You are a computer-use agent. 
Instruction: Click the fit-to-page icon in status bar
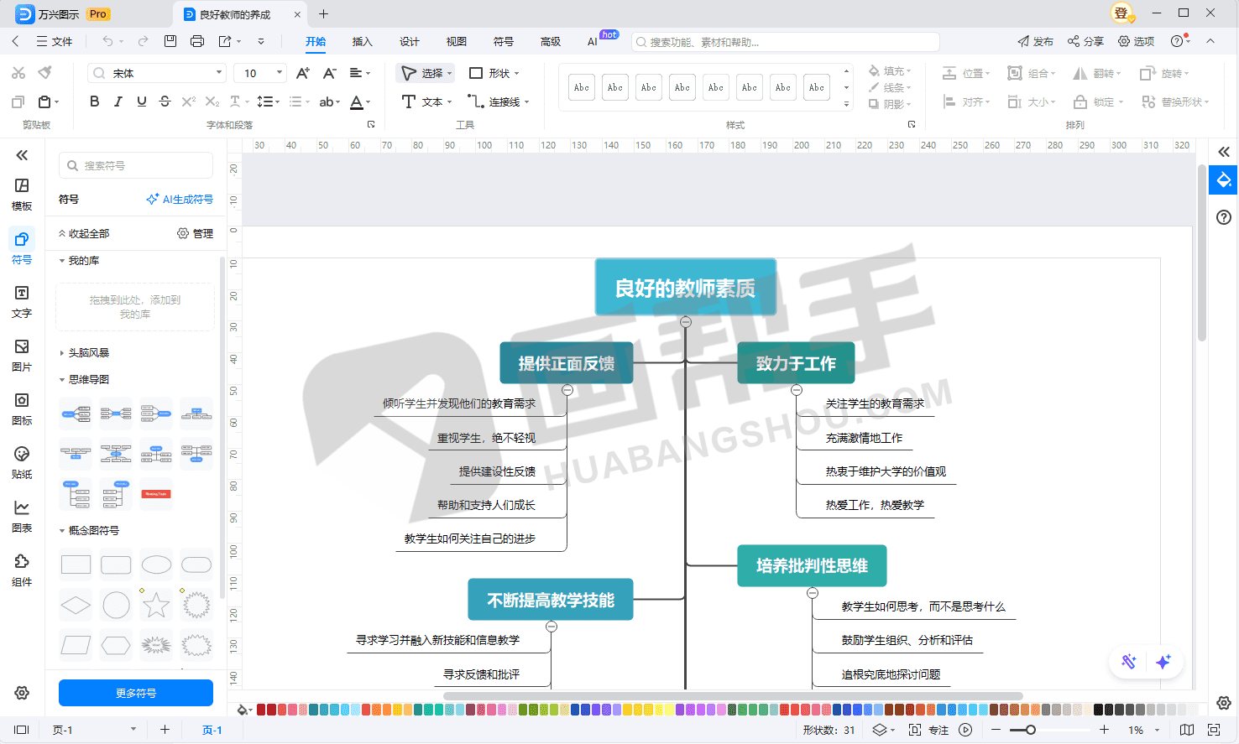point(1214,730)
